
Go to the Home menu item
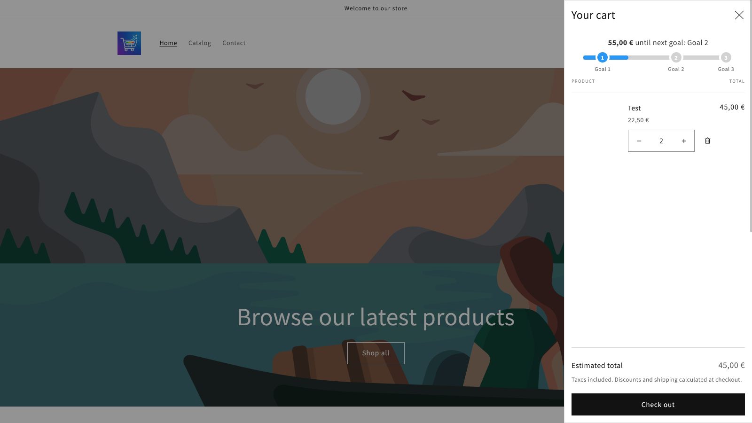pyautogui.click(x=168, y=43)
